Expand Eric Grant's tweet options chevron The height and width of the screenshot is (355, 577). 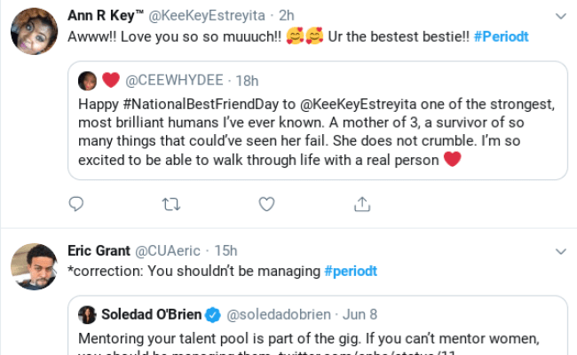tap(560, 251)
